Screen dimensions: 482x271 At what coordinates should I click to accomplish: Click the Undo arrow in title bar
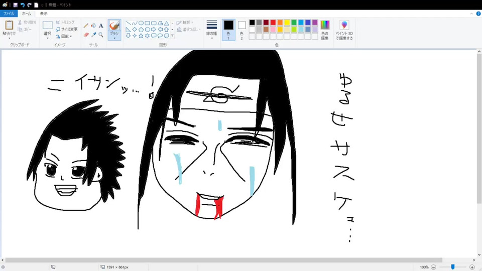tap(23, 5)
